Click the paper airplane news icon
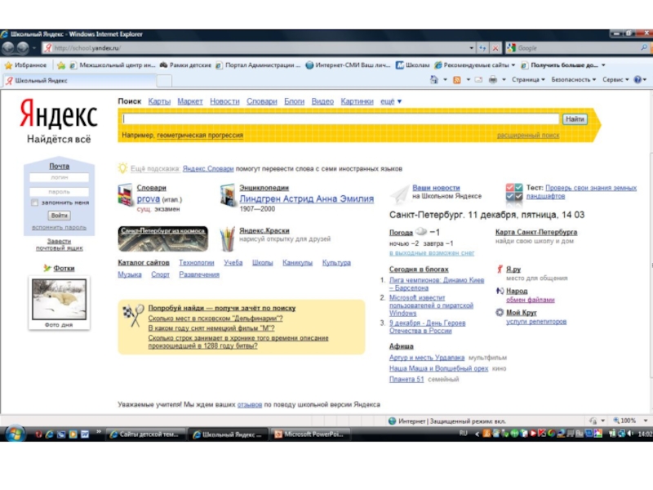This screenshot has width=653, height=490. [x=399, y=194]
